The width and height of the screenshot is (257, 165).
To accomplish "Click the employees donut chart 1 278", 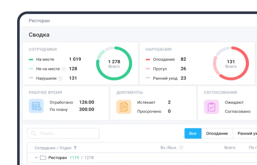I will 114,63.
